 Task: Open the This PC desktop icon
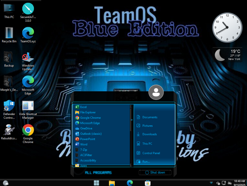point(9,11)
